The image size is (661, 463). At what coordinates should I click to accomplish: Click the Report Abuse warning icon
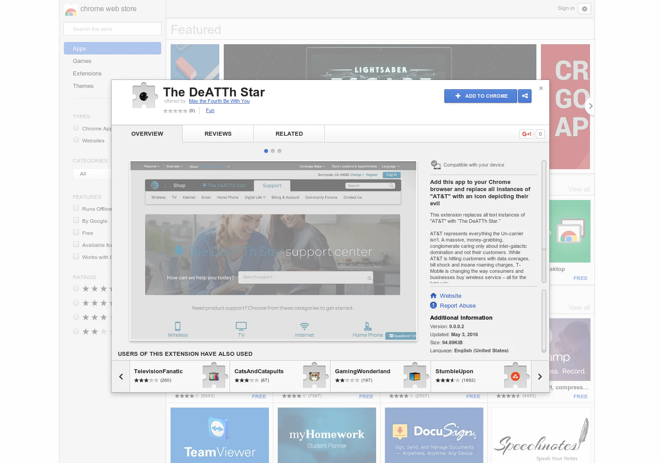tap(433, 305)
